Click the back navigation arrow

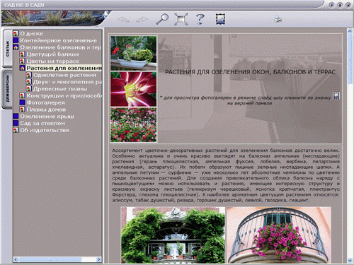(x=123, y=20)
